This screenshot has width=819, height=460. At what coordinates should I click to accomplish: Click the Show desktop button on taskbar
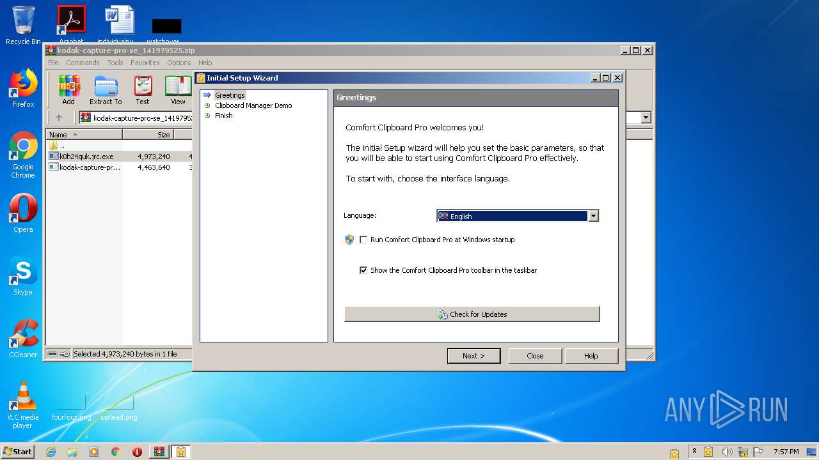(813, 452)
